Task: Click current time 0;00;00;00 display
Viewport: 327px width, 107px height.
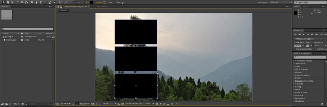Action: [85, 104]
